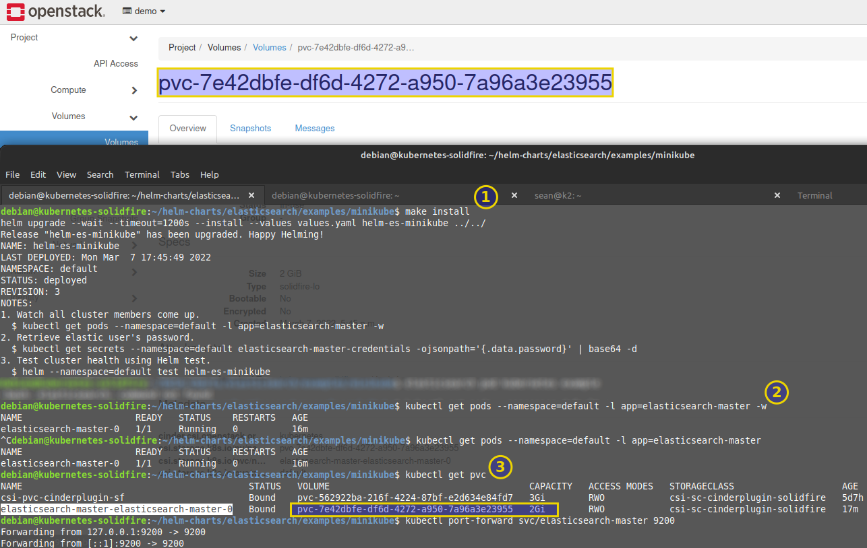Close the sean@k2 terminal tab
867x548 pixels.
click(777, 196)
